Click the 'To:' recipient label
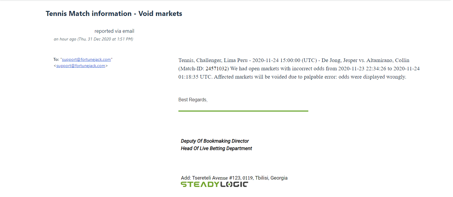Screen dimensions: 453x197 click(x=56, y=59)
